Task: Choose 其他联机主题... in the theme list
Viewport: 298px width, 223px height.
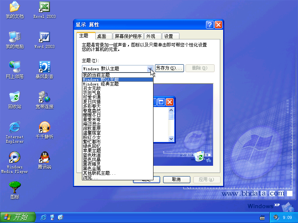Action: 118,173
